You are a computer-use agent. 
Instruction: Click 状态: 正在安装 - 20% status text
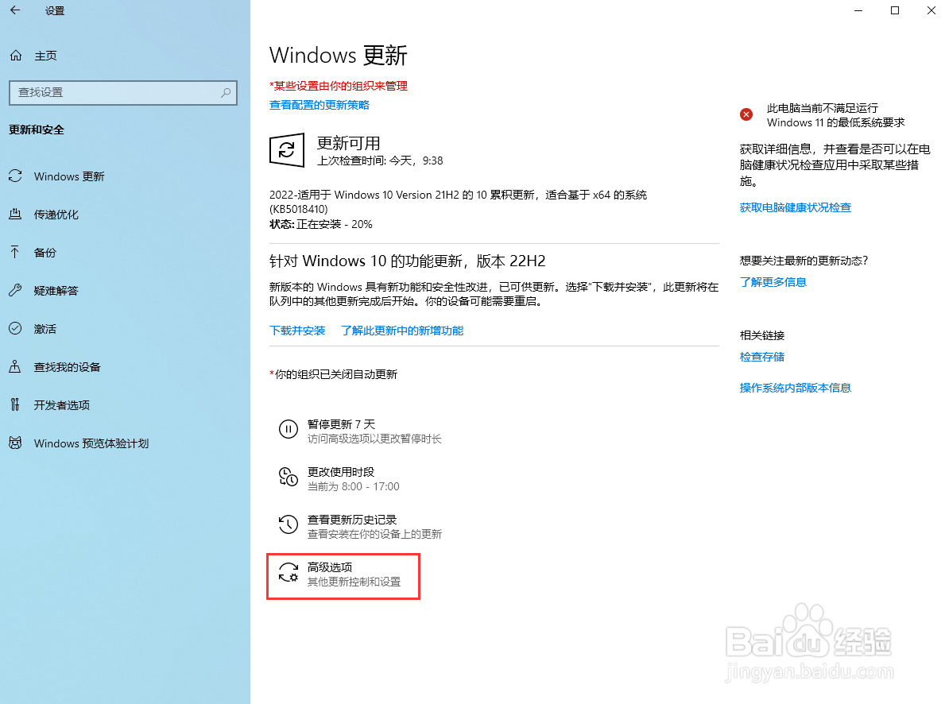click(x=320, y=224)
